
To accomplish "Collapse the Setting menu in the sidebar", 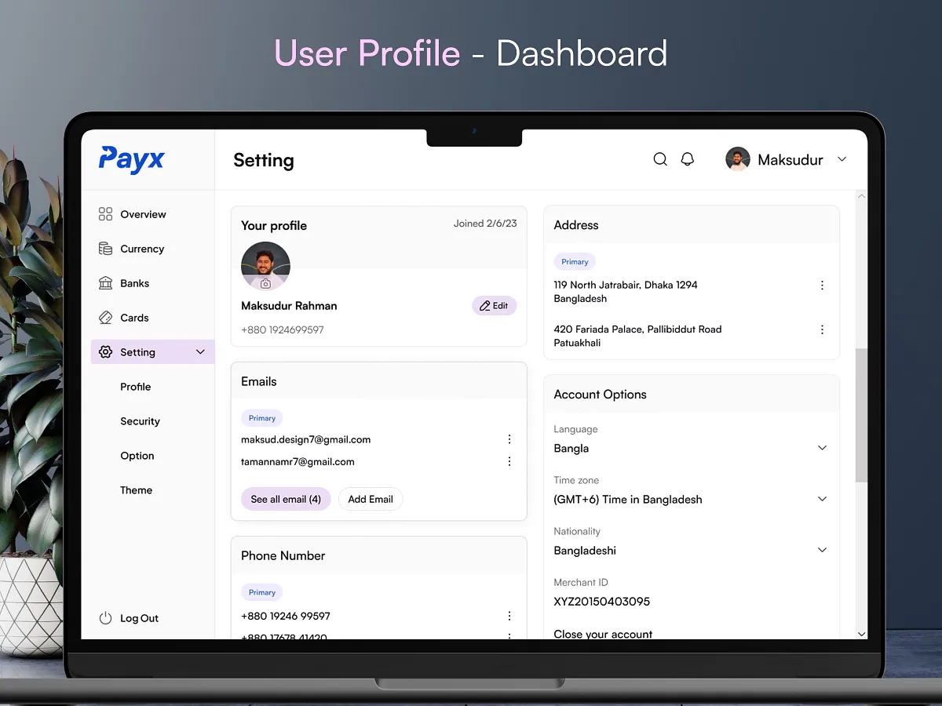I will pos(200,351).
